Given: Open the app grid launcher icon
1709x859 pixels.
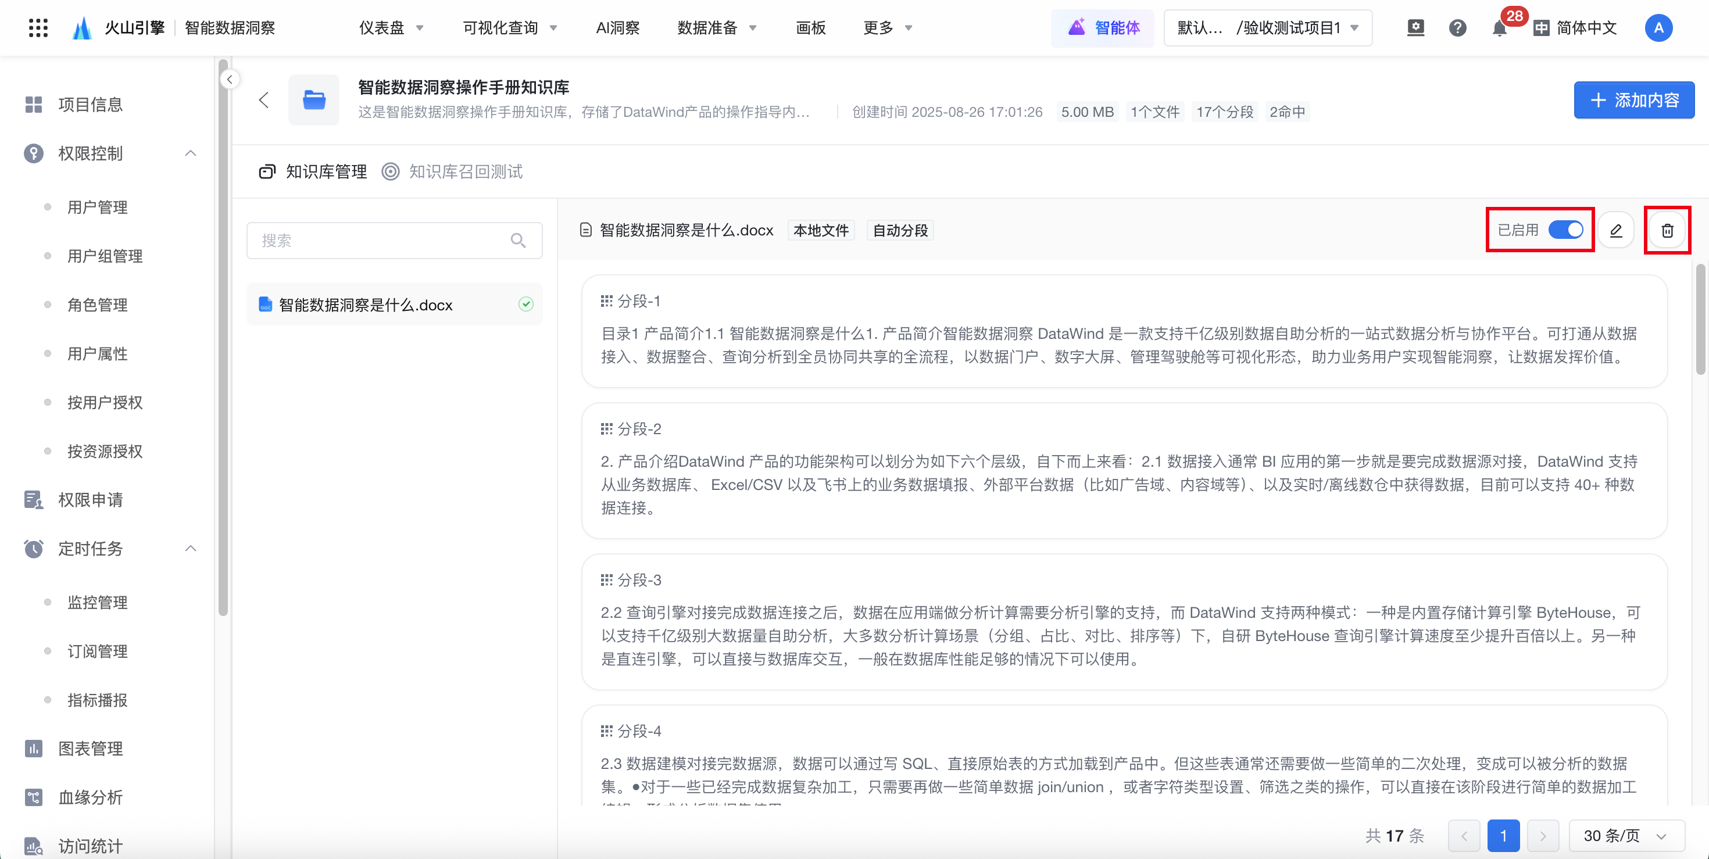Looking at the screenshot, I should pyautogui.click(x=38, y=28).
